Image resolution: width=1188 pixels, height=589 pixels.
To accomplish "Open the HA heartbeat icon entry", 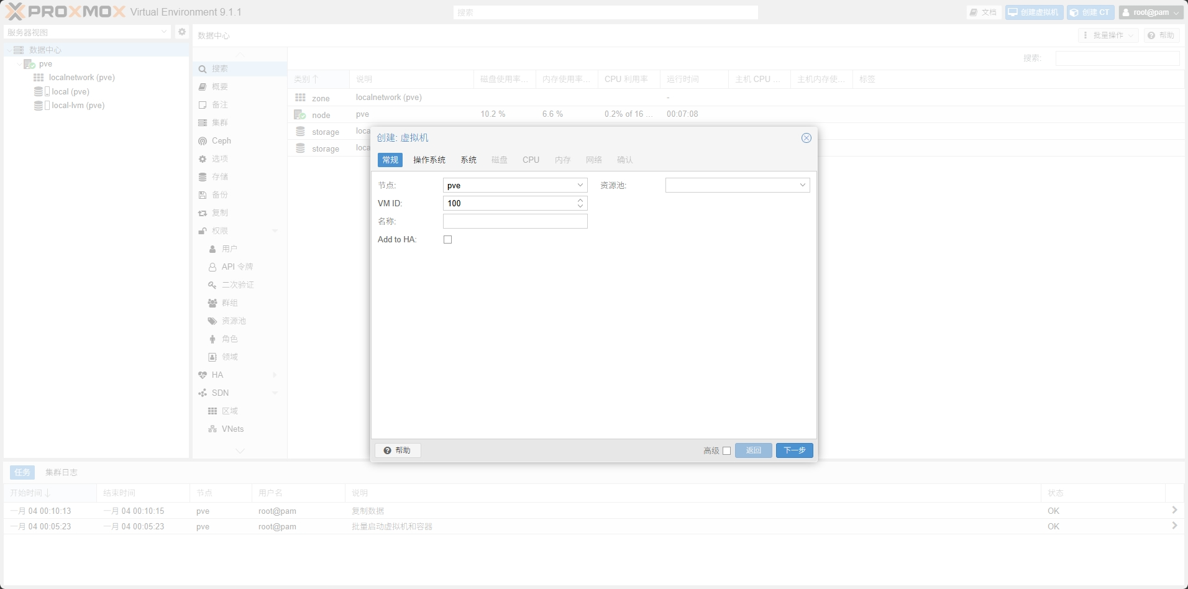I will [203, 375].
